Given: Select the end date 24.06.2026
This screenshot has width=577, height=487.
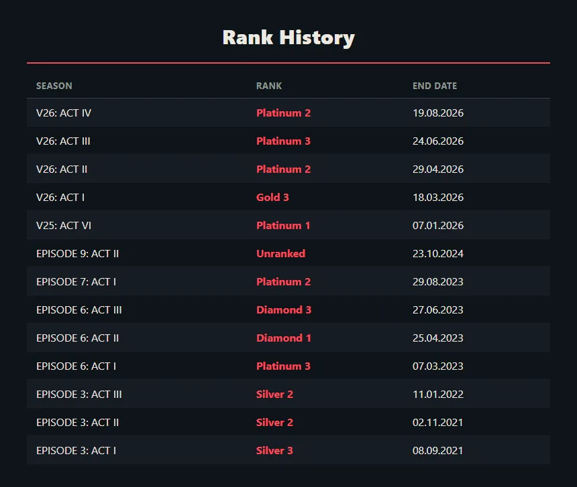Looking at the screenshot, I should coord(438,141).
